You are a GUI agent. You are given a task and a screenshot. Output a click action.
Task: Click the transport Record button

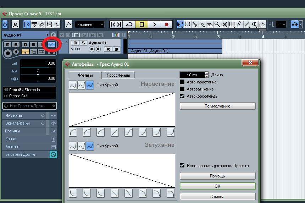coord(166,24)
